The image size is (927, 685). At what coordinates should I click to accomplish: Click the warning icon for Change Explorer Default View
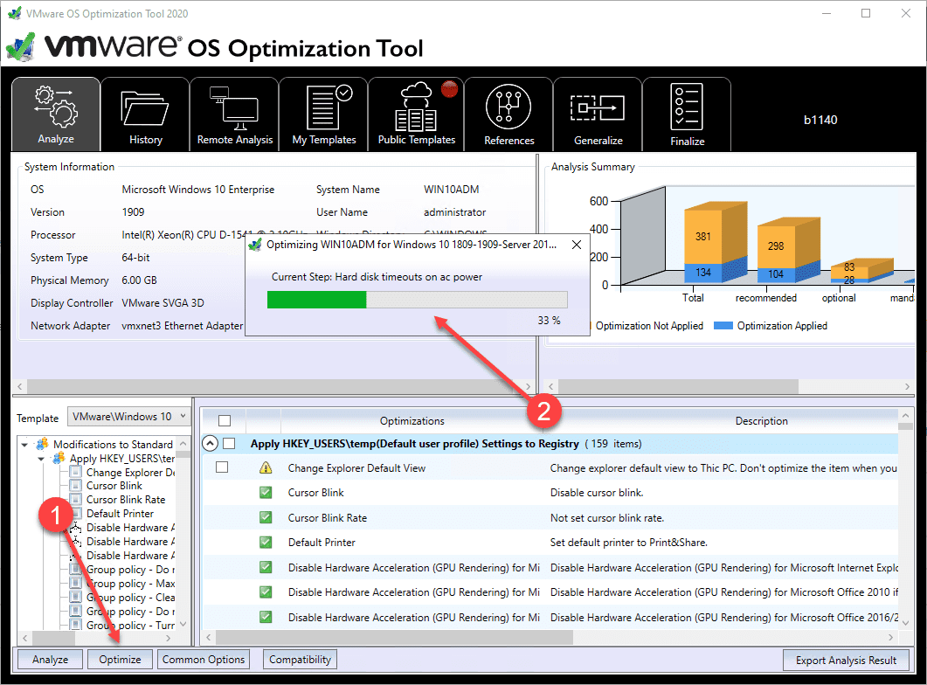pos(266,468)
